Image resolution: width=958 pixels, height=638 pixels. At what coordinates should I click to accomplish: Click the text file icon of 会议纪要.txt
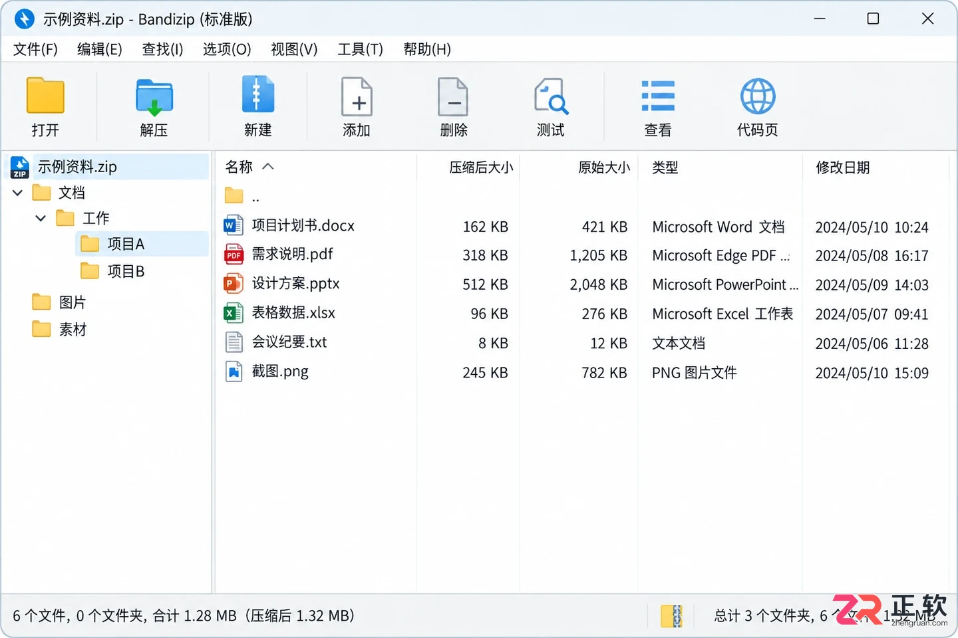[234, 342]
